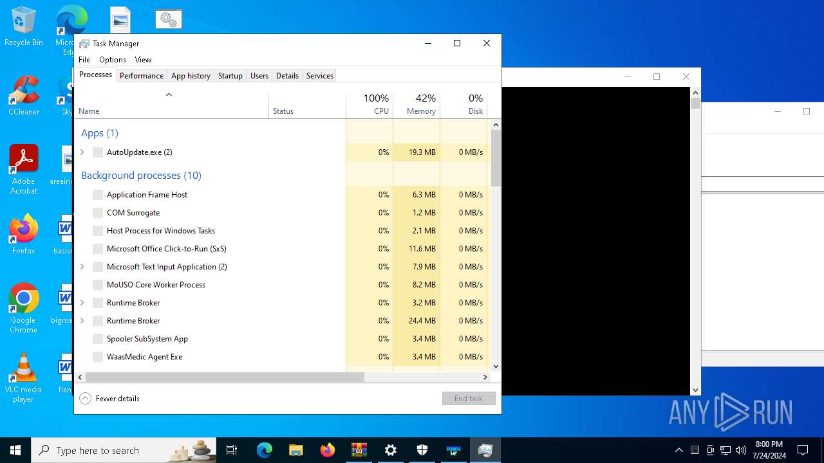Open the Recycle Bin desktop icon

click(x=23, y=27)
